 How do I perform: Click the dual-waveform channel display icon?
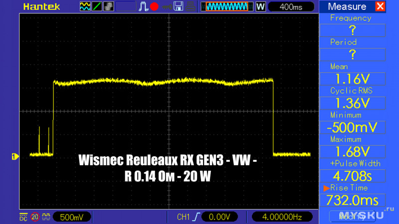(x=85, y=6)
